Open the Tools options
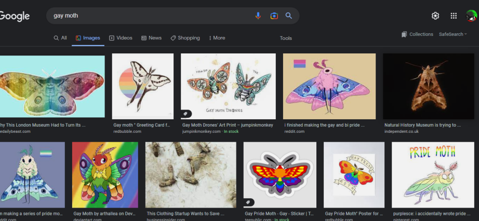The image size is (479, 221). coord(286,38)
